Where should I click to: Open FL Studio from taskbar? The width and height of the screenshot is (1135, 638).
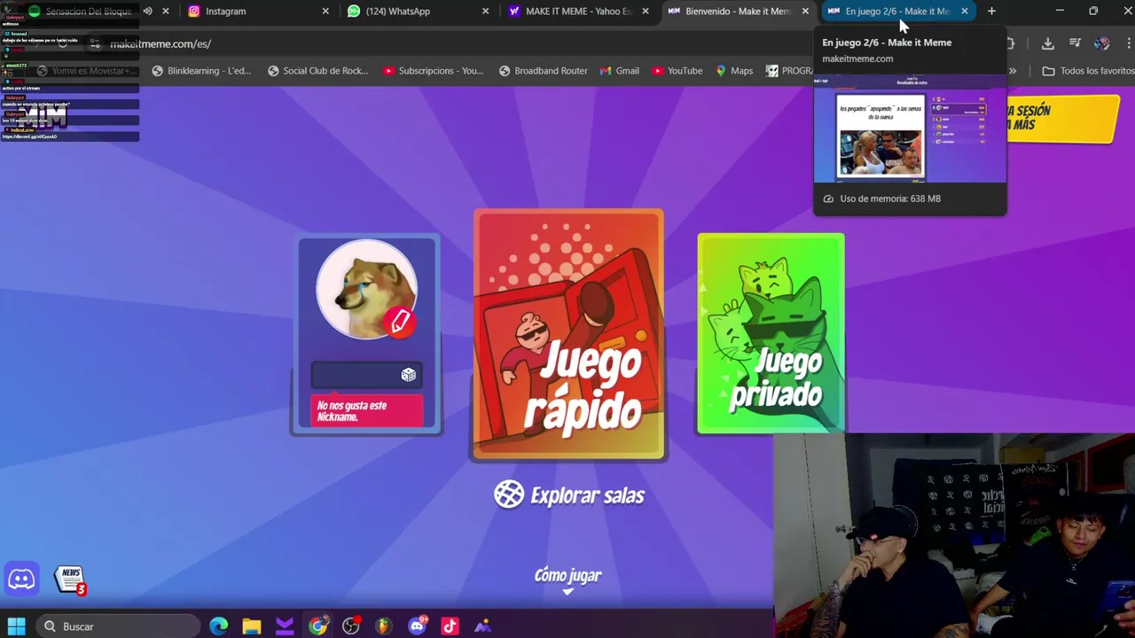point(384,626)
